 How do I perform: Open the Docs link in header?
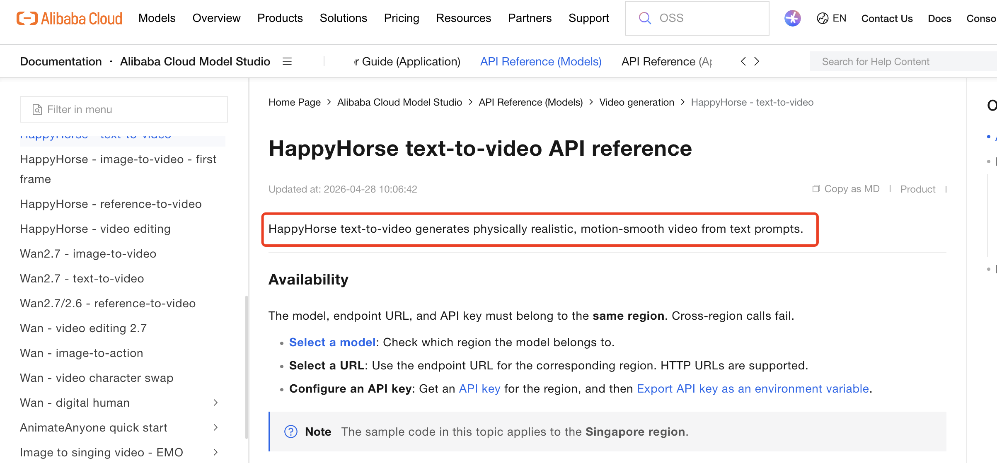point(940,18)
